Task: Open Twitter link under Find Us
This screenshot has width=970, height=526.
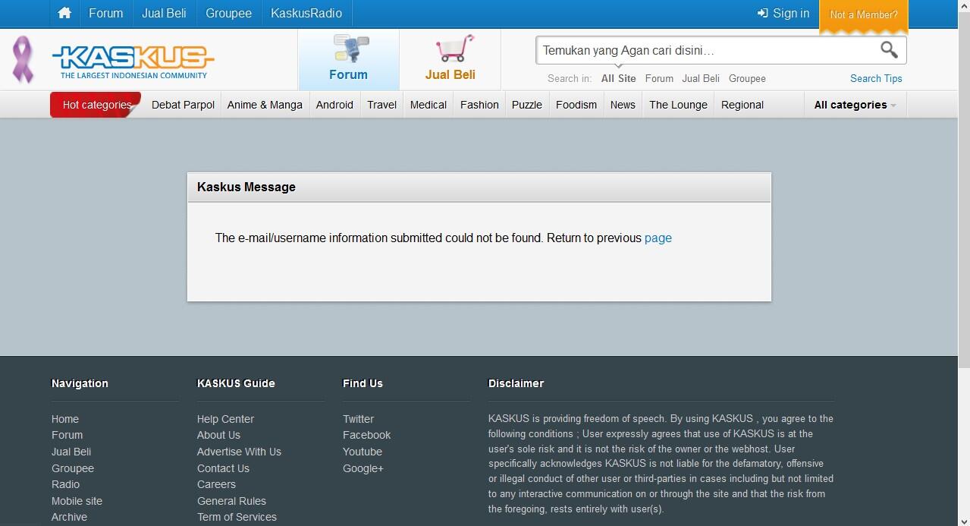Action: [358, 419]
